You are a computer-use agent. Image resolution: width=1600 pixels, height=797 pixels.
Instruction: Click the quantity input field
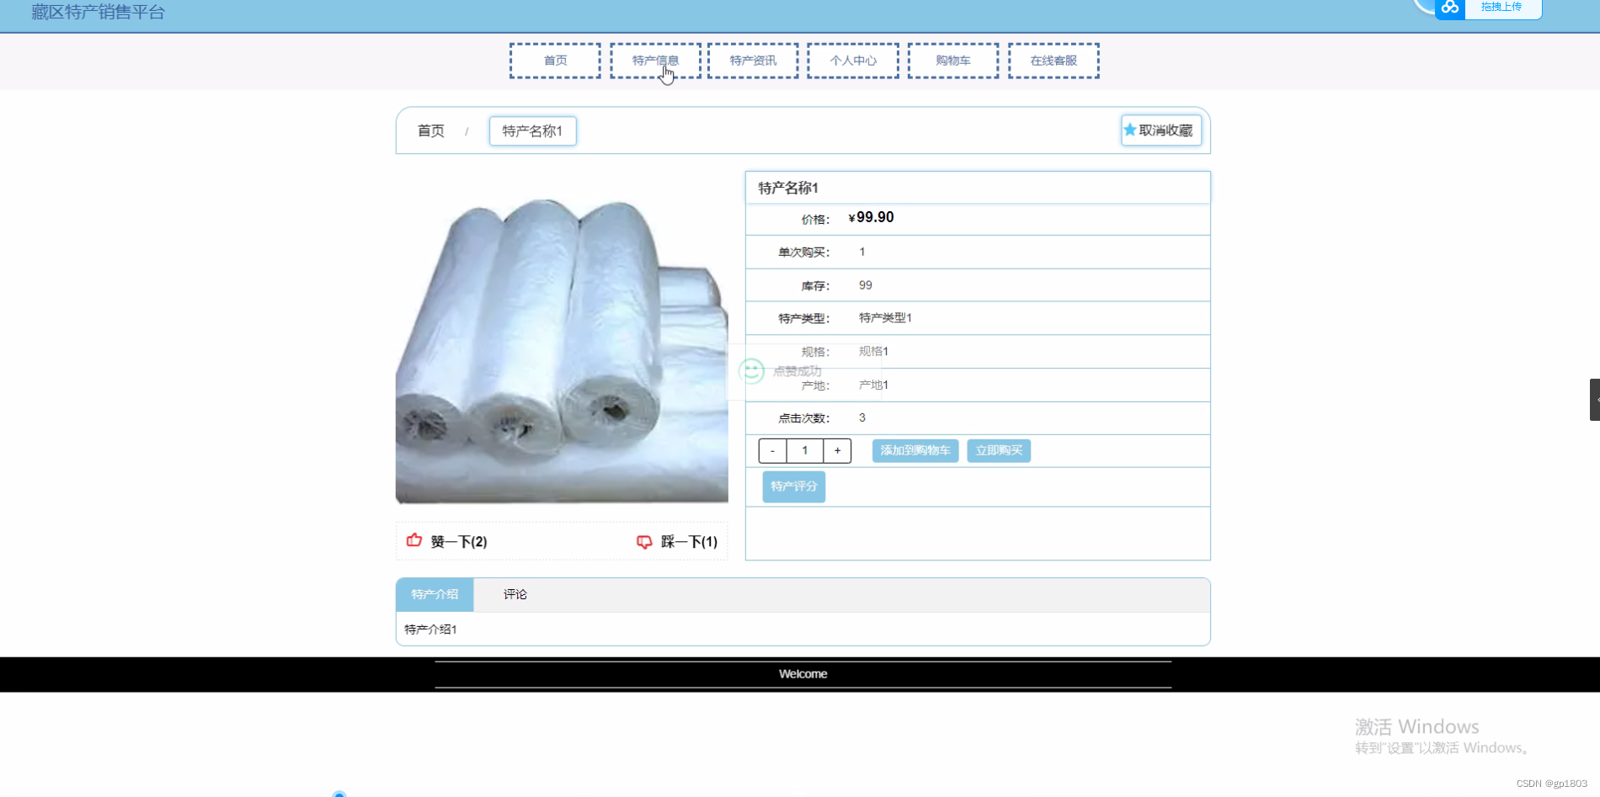click(x=804, y=450)
